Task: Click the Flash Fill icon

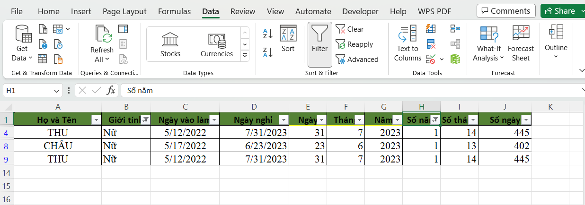Action: point(431,29)
